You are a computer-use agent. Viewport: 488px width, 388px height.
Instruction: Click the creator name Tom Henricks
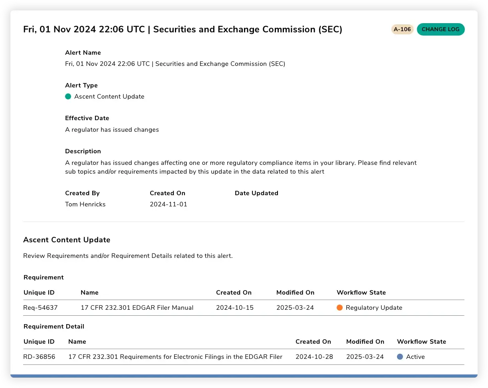tap(85, 204)
